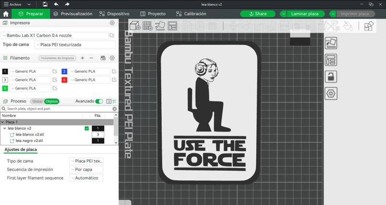The image size is (386, 205).
Task: Edit preset for filament 5 Generic PLA
Action: click(x=55, y=88)
